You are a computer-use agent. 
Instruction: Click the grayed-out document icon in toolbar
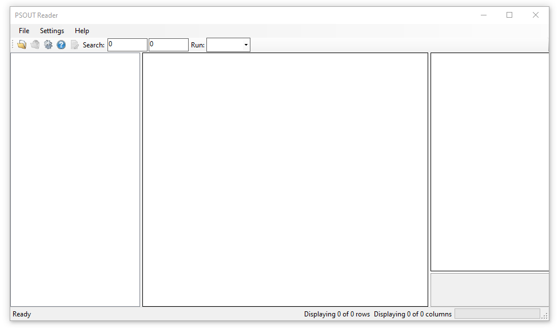(x=74, y=45)
